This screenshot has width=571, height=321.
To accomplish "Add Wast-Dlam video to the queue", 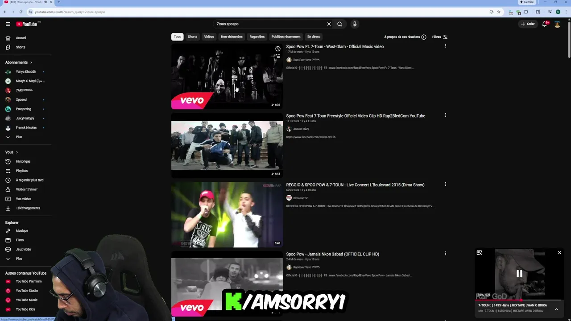I will (x=277, y=56).
